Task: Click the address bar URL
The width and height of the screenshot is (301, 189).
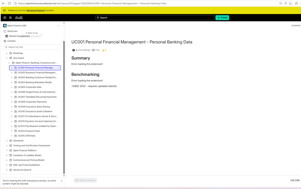Action: tap(92, 3)
